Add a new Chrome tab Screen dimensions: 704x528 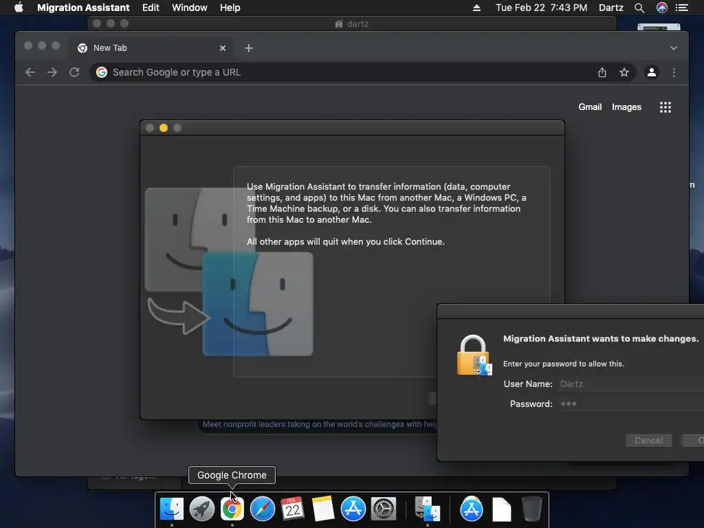pos(249,48)
